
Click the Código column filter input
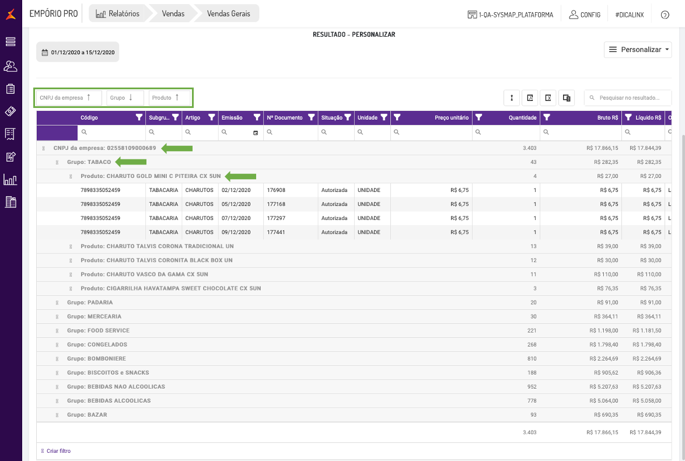pos(111,132)
